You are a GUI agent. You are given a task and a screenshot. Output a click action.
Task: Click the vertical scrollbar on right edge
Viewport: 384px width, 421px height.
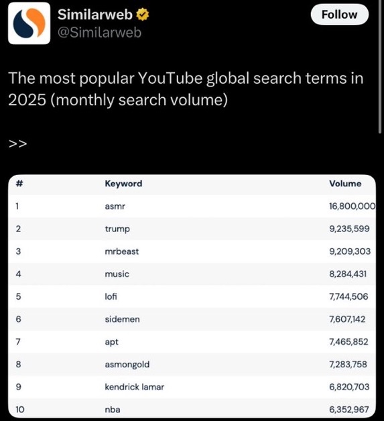click(x=380, y=67)
